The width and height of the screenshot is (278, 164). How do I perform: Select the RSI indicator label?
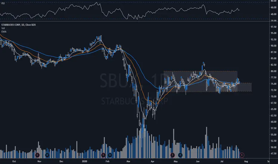pyautogui.click(x=3, y=3)
